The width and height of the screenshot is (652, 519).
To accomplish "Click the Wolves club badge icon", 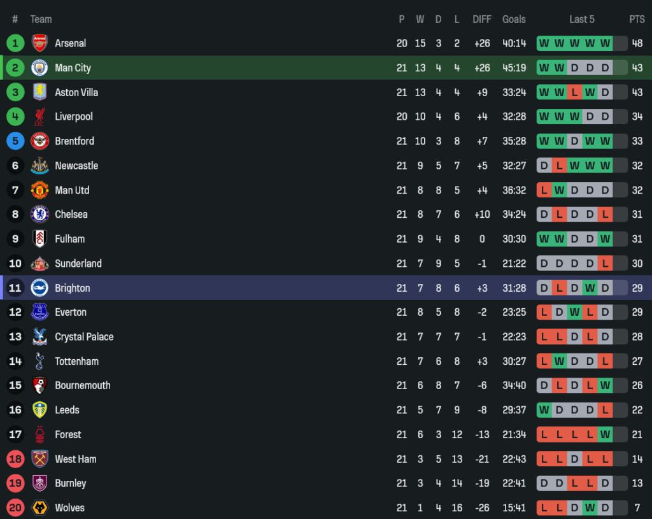I will 39,508.
